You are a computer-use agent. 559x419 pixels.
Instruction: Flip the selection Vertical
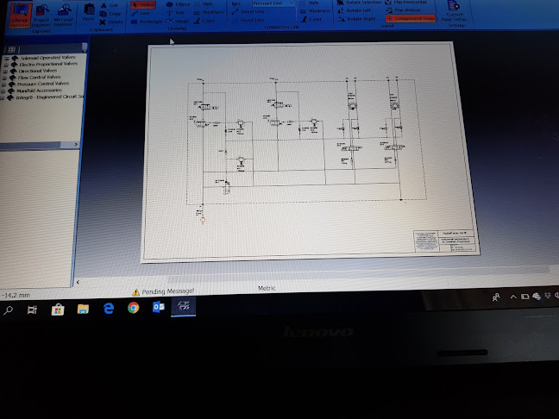tap(404, 10)
